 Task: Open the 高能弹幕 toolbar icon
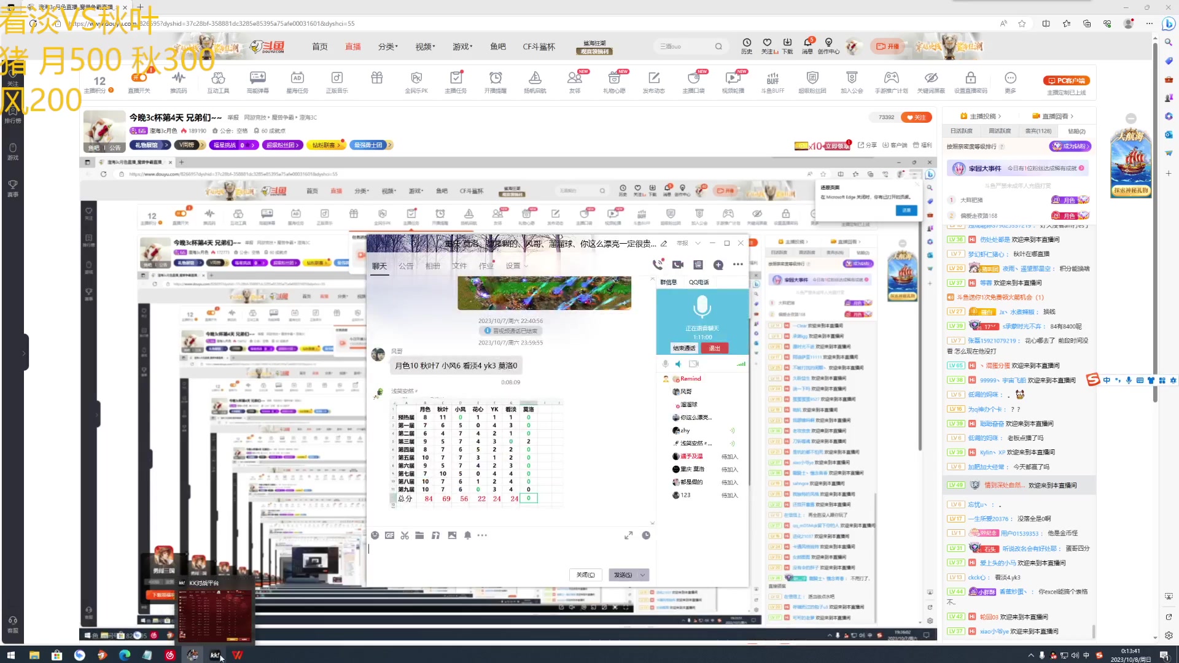pos(258,81)
